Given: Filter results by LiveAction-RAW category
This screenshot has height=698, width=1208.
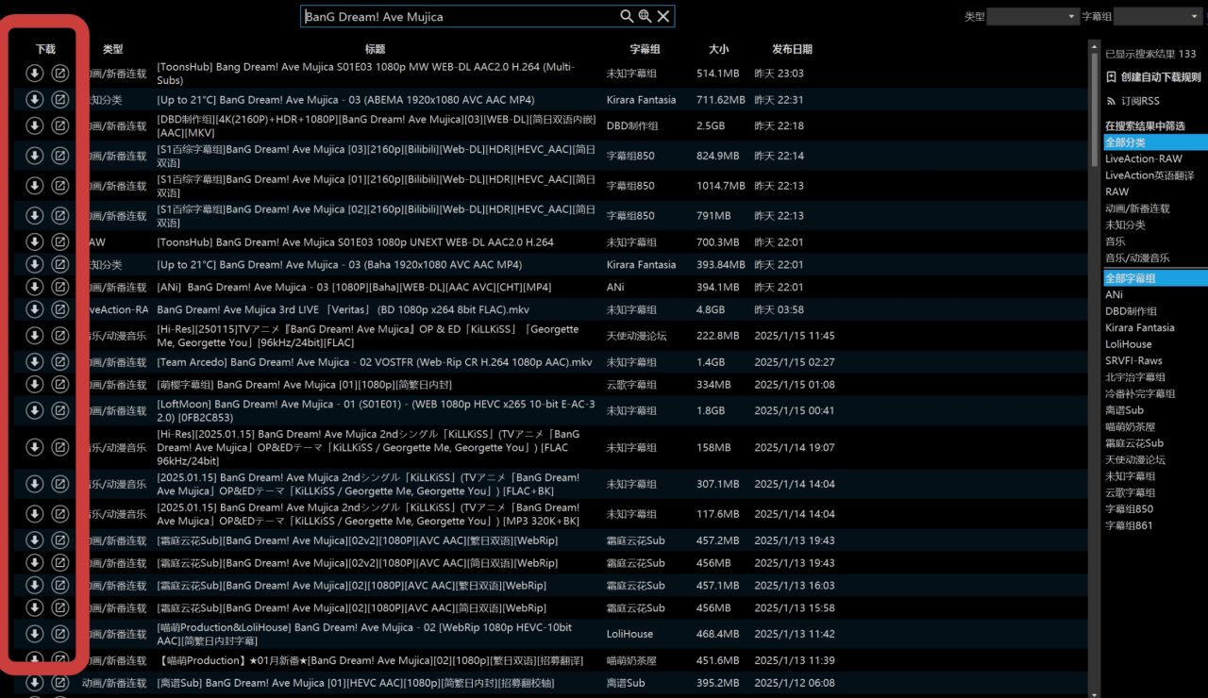Looking at the screenshot, I should coord(1143,158).
